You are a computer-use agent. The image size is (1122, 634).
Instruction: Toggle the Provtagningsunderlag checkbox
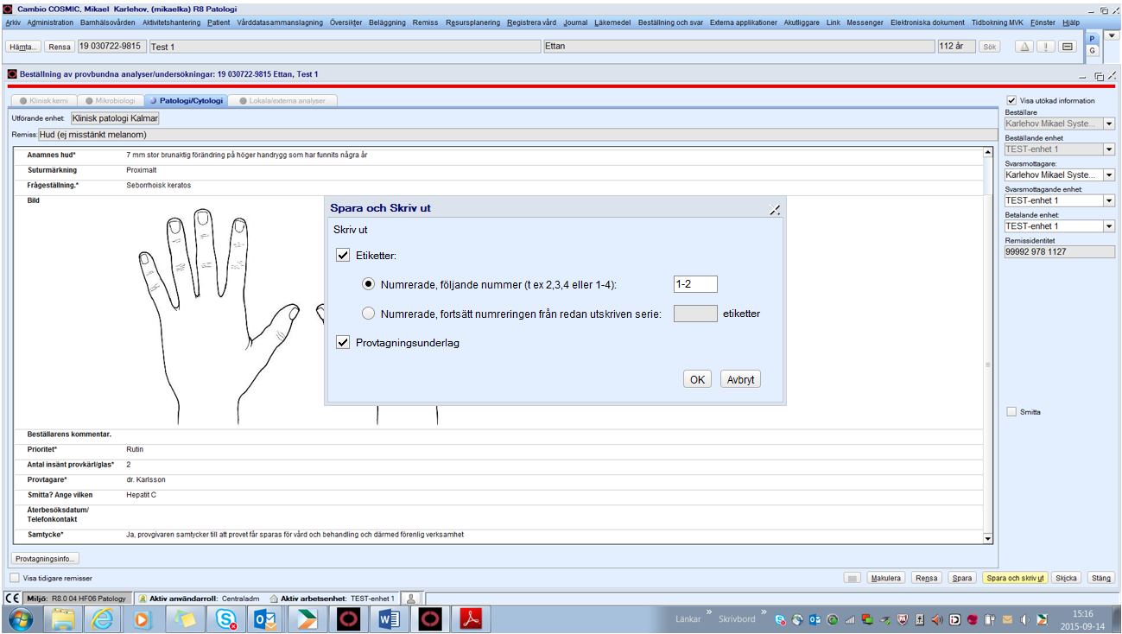click(x=343, y=343)
